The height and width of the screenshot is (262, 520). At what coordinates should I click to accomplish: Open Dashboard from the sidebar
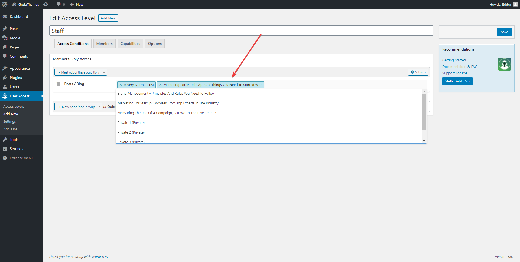[x=22, y=16]
